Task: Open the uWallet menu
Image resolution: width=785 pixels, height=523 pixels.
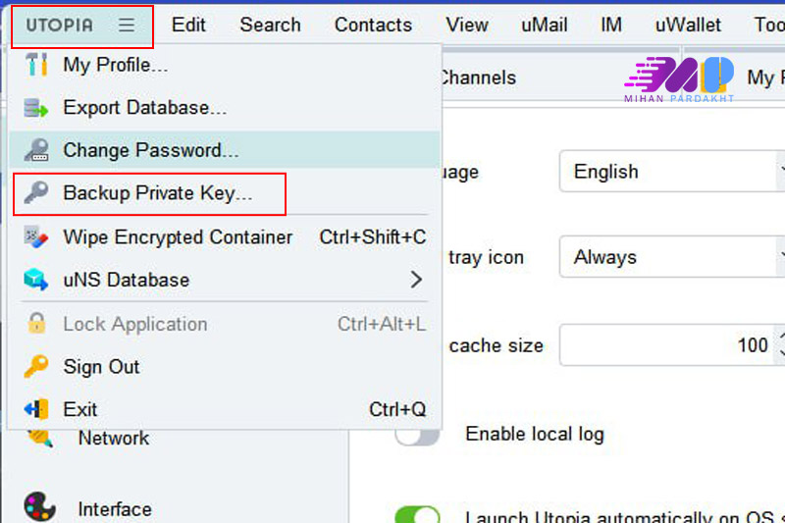Action: pos(688,25)
